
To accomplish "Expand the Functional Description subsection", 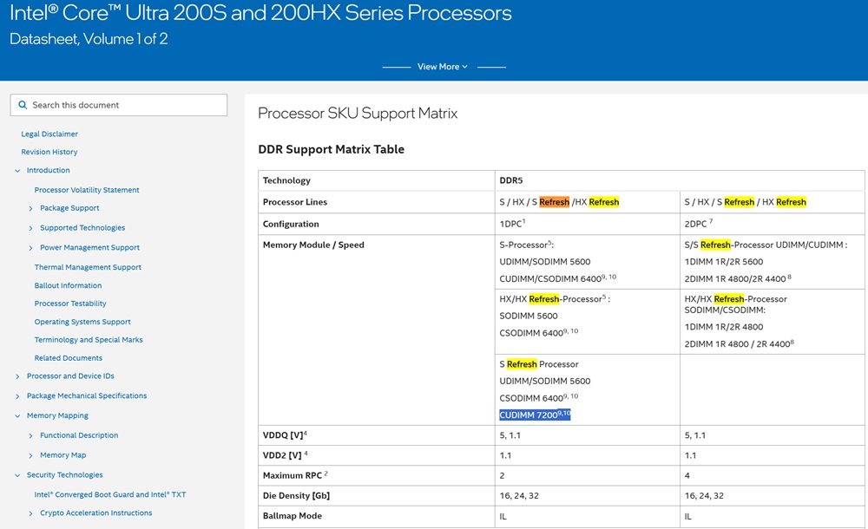I will 29,434.
